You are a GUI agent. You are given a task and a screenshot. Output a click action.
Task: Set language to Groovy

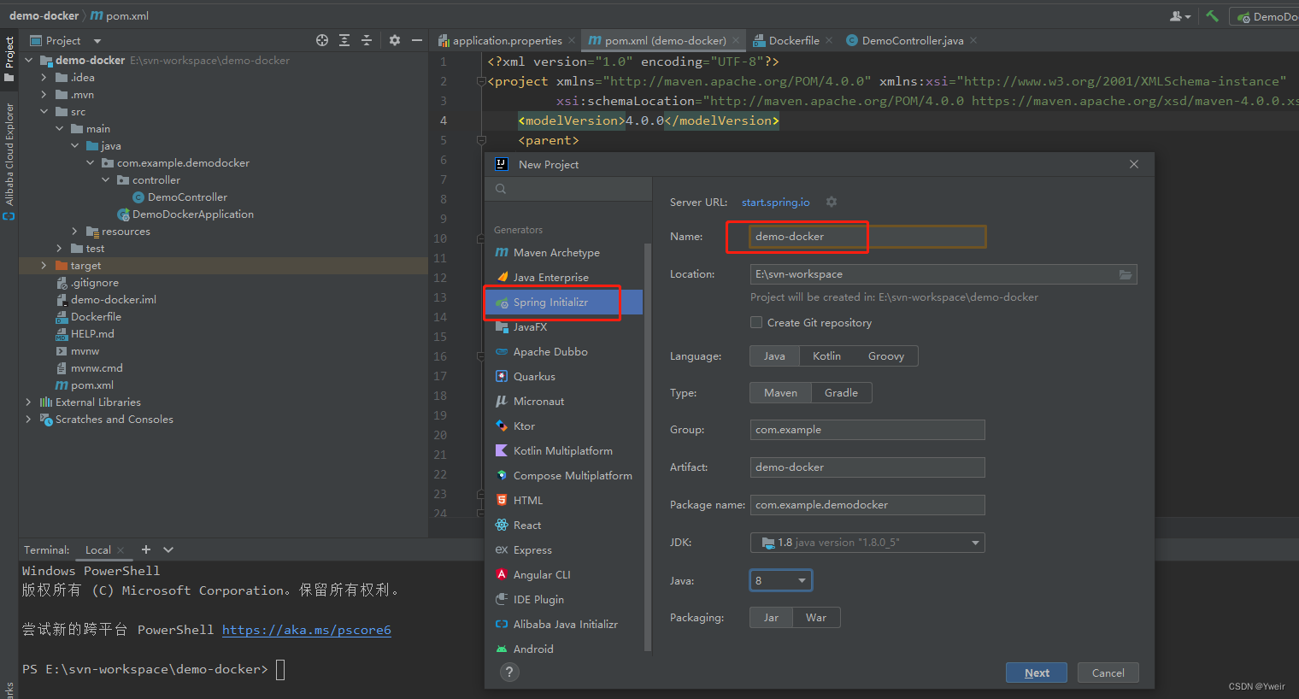pos(886,356)
